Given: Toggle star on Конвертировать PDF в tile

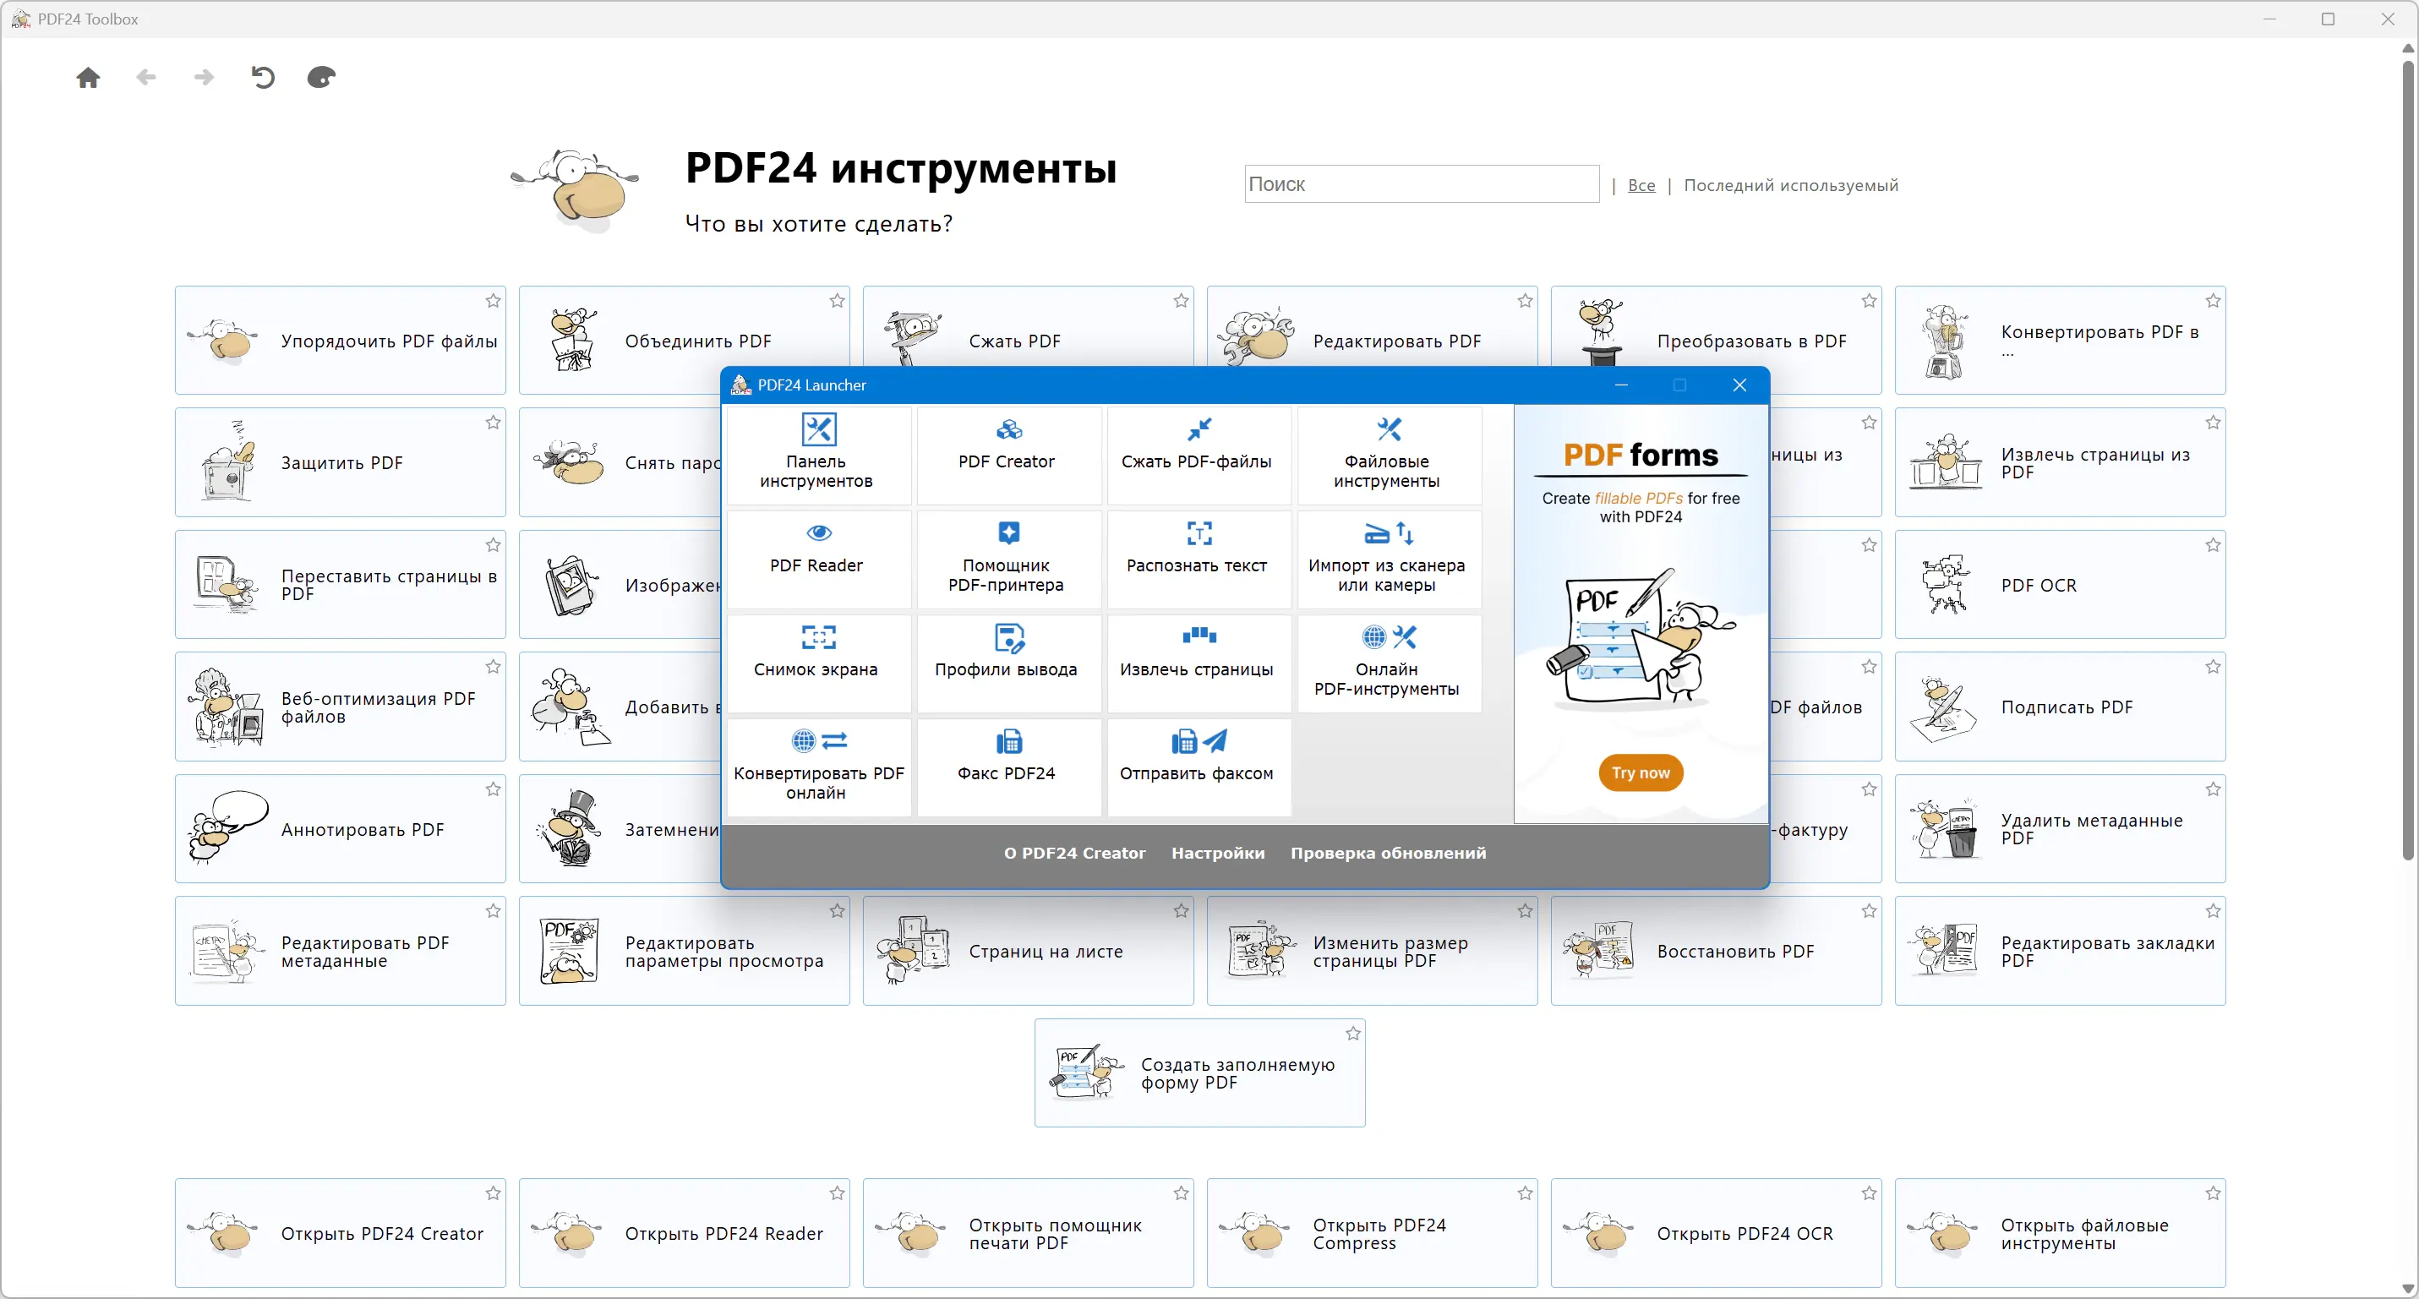Looking at the screenshot, I should coord(2213,301).
